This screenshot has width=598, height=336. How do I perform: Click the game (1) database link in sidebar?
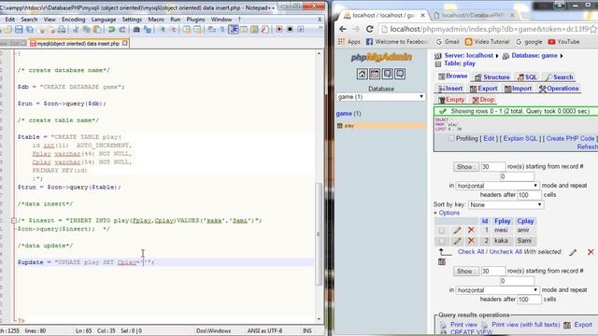[349, 114]
